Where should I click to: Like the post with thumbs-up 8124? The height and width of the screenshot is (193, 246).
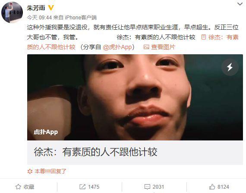219,187
